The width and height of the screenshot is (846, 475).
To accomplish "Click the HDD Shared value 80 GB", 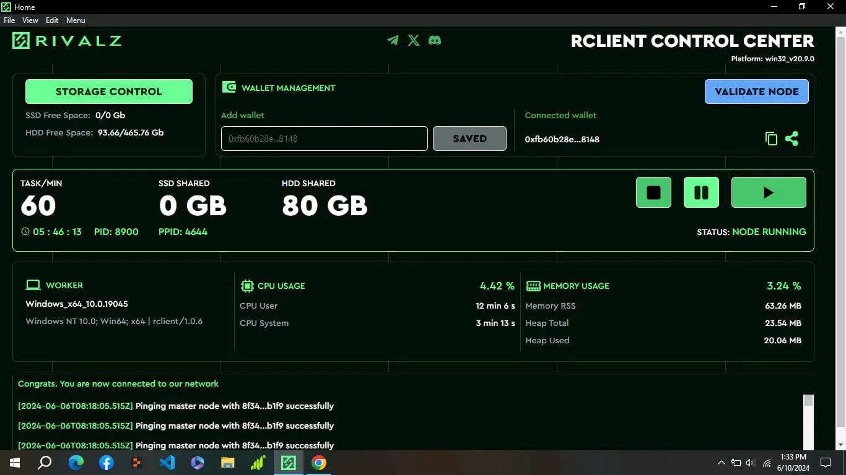I will coord(325,205).
